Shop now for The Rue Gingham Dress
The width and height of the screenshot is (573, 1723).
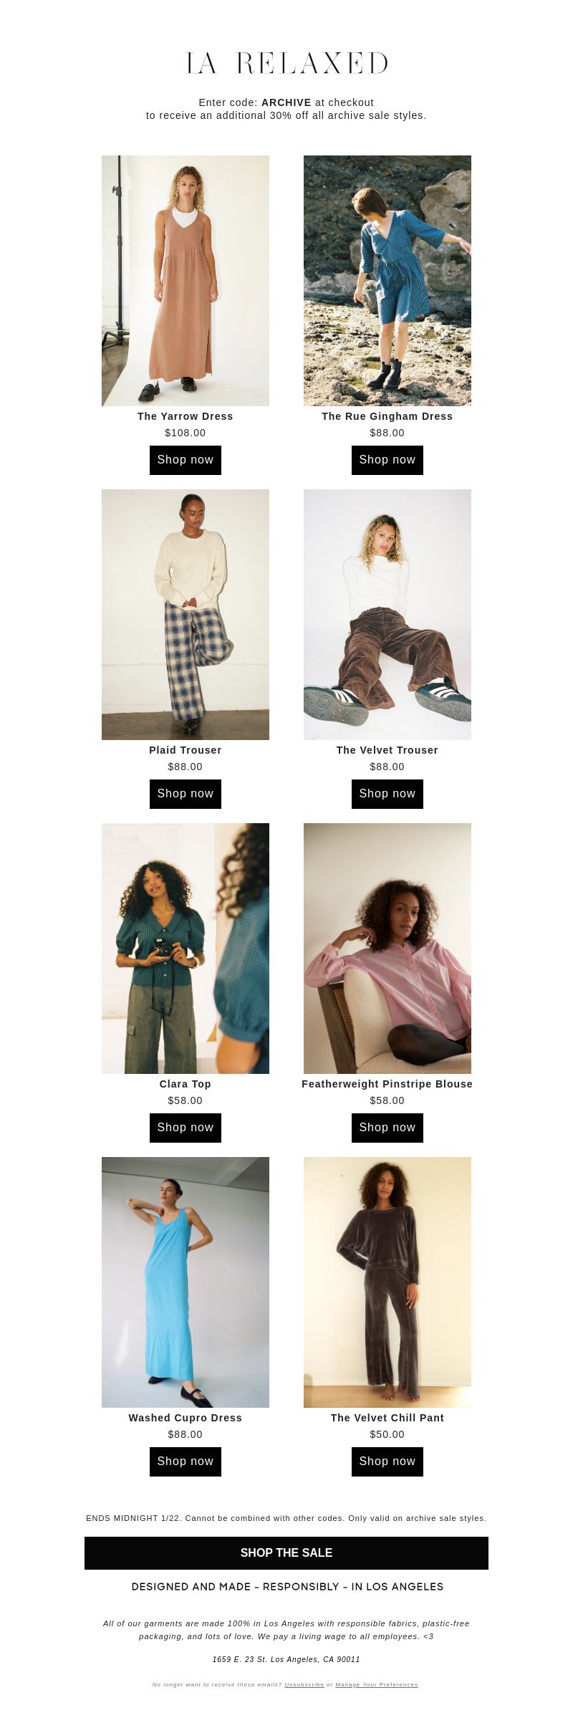pos(387,460)
